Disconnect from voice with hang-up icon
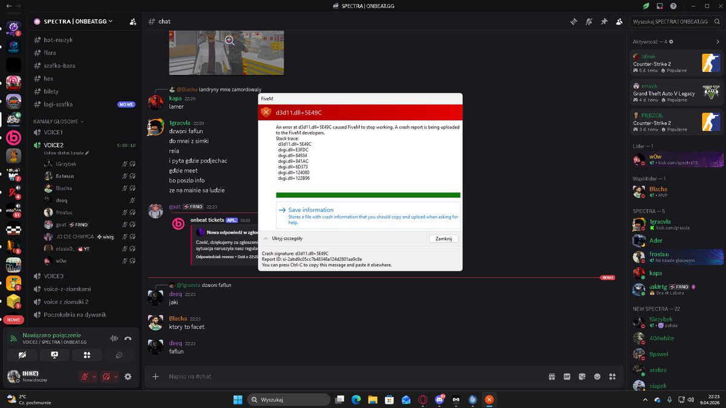The height and width of the screenshot is (408, 726). tap(128, 338)
